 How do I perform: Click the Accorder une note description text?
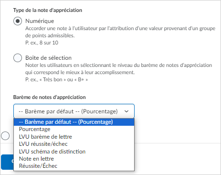pyautogui.click(x=120, y=32)
